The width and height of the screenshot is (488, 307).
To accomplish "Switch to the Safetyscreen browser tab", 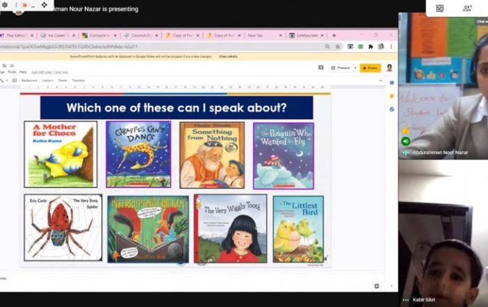I will click(x=307, y=35).
